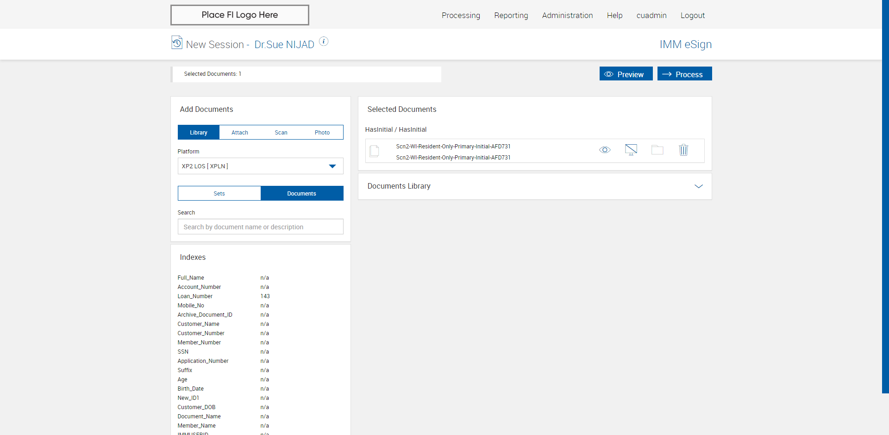Expand the Documents Library panel chevron
Image resolution: width=889 pixels, height=435 pixels.
(x=698, y=186)
